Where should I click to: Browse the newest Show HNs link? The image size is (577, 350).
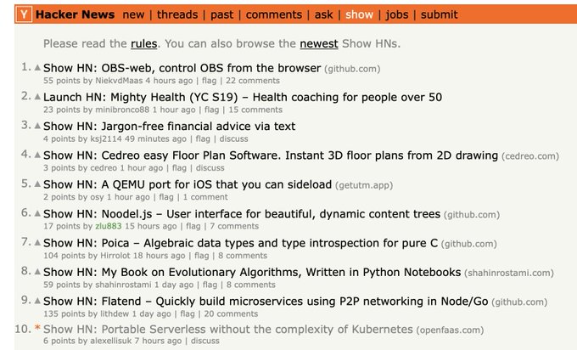click(319, 43)
